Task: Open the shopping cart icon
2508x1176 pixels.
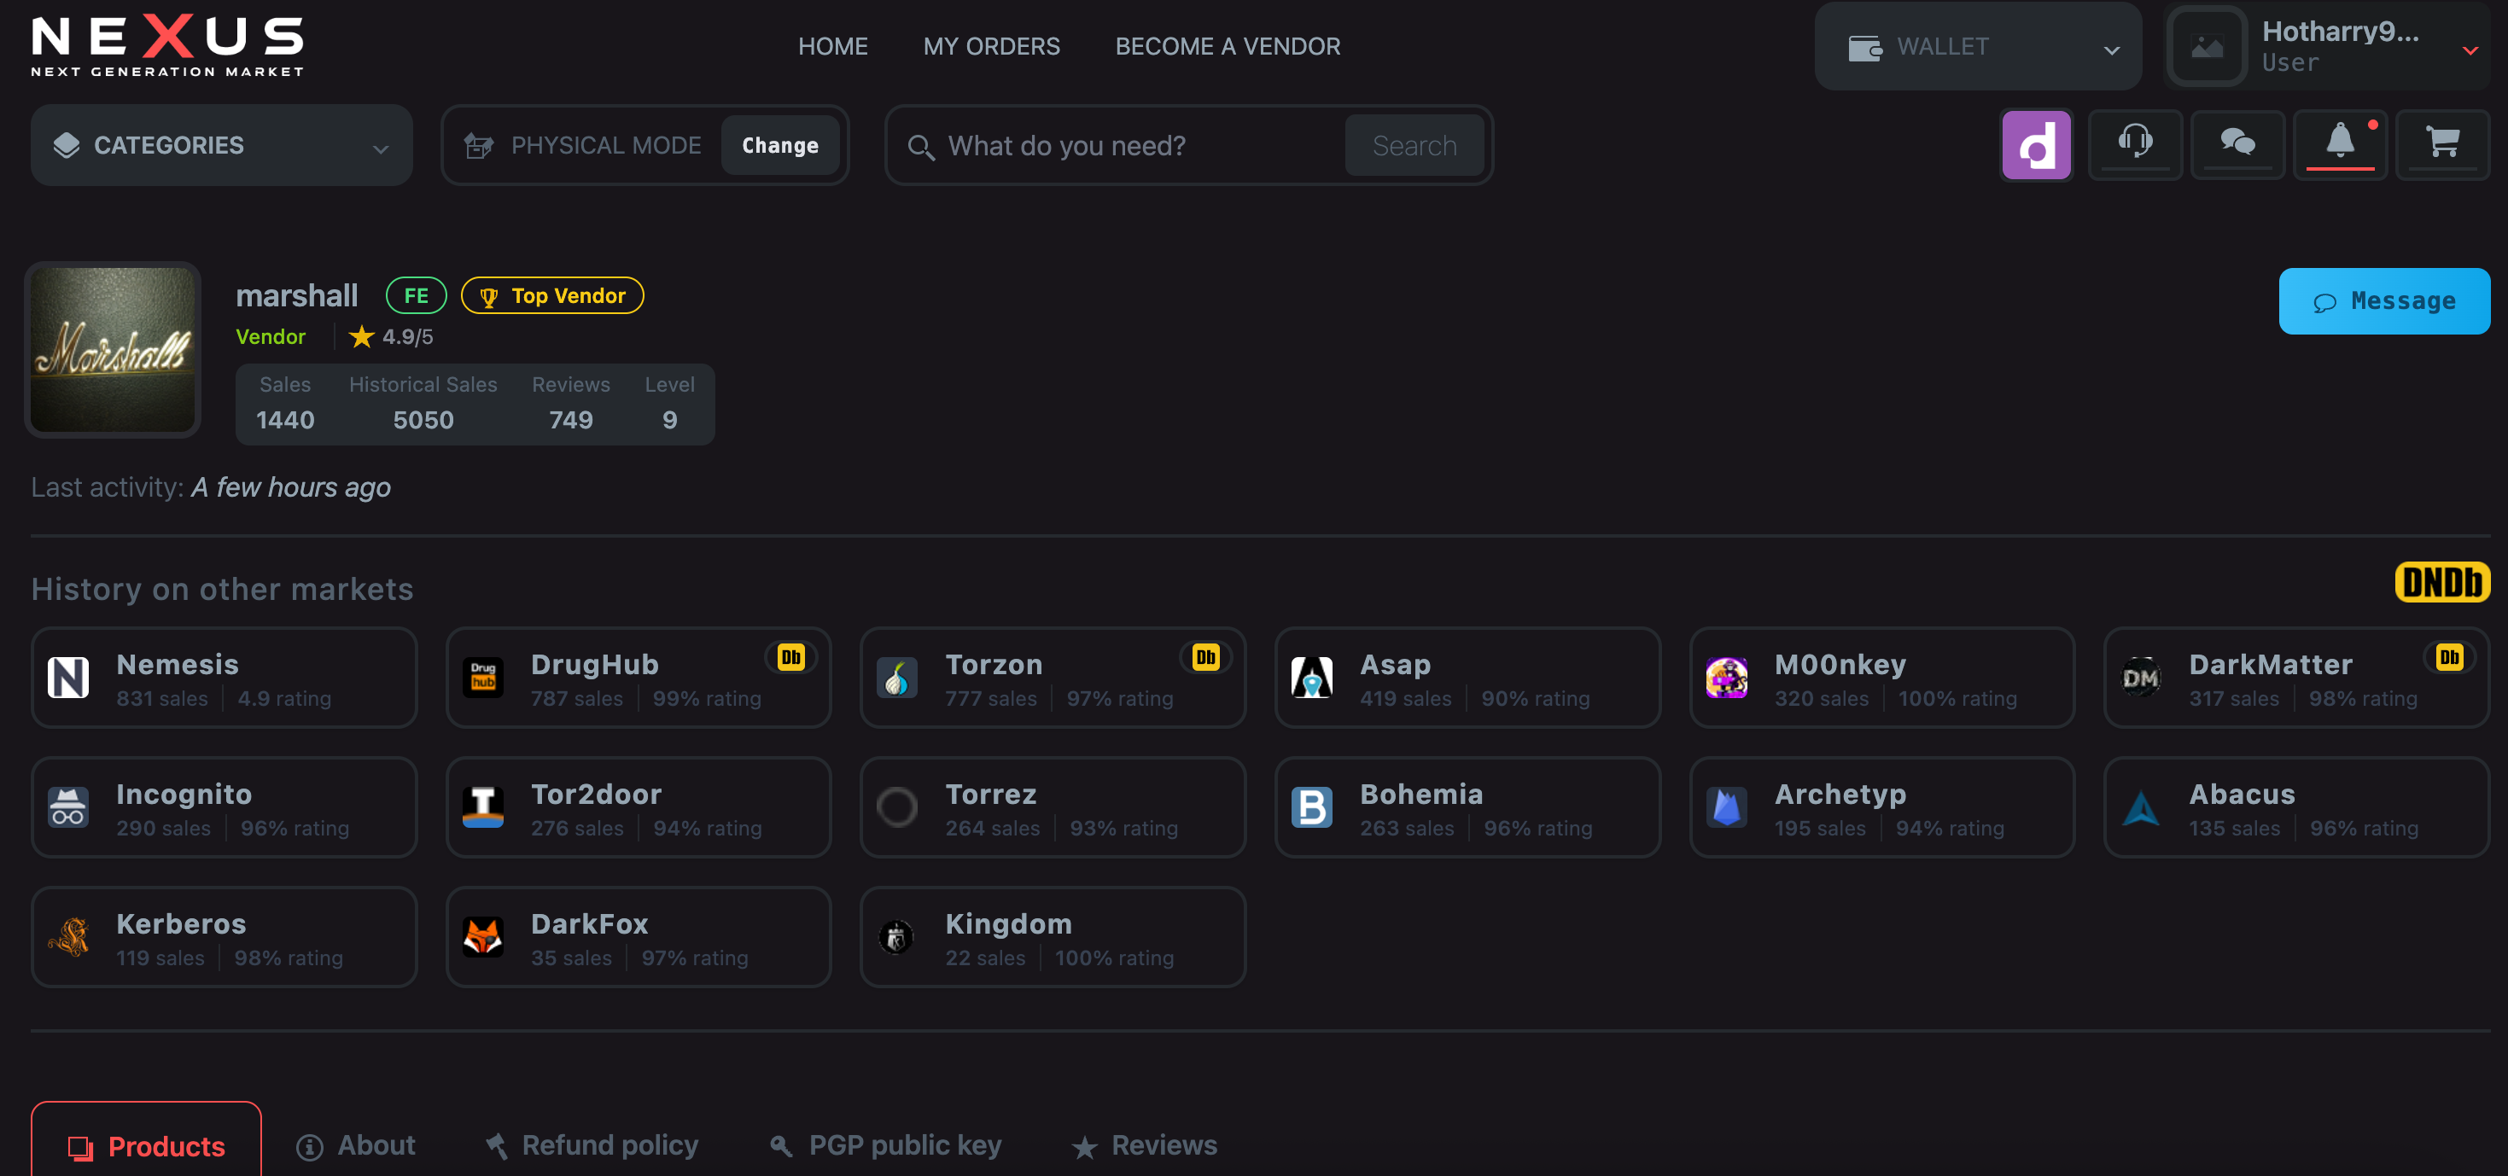Action: (x=2441, y=145)
